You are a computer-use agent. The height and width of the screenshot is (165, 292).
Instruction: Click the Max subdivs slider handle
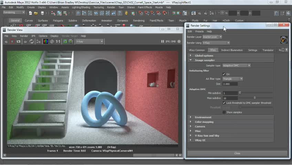(255, 98)
